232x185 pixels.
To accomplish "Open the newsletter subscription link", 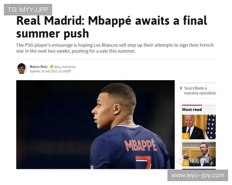I will [207, 93].
